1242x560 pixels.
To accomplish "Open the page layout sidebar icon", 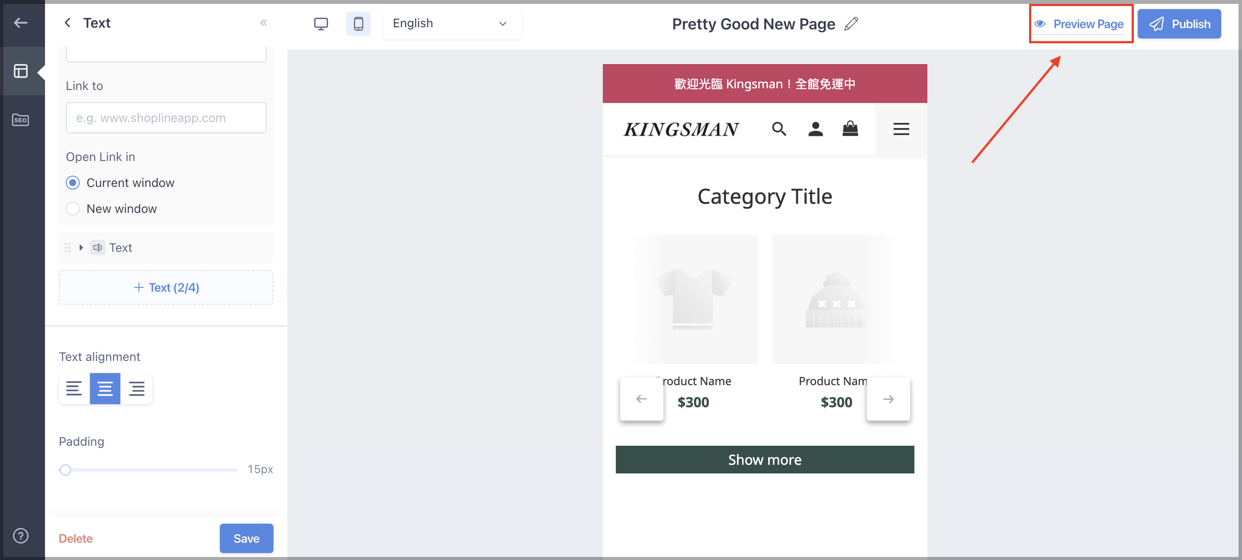I will (x=21, y=71).
